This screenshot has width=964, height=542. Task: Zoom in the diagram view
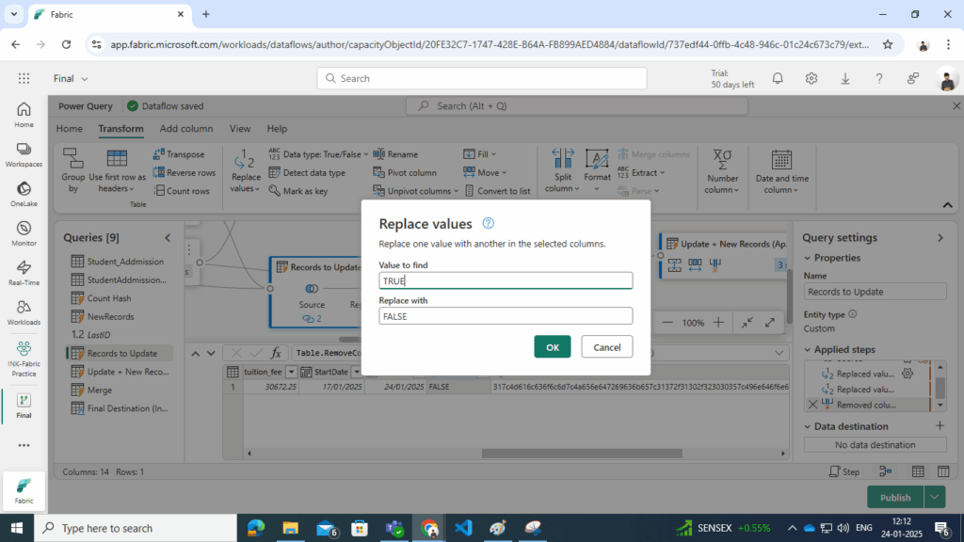[x=718, y=323]
